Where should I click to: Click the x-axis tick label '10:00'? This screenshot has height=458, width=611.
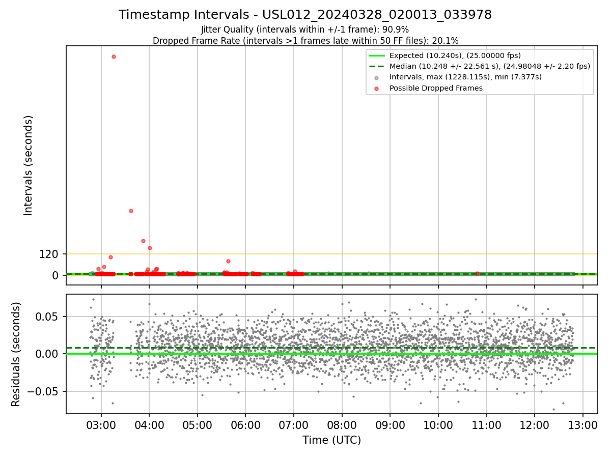[x=438, y=424]
